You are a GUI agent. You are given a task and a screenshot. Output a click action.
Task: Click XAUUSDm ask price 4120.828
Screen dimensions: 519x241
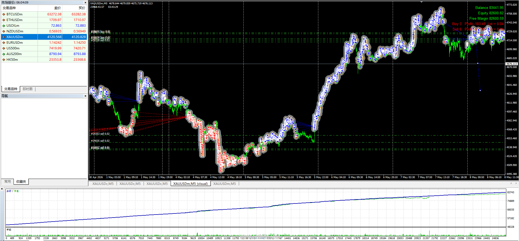(79, 37)
